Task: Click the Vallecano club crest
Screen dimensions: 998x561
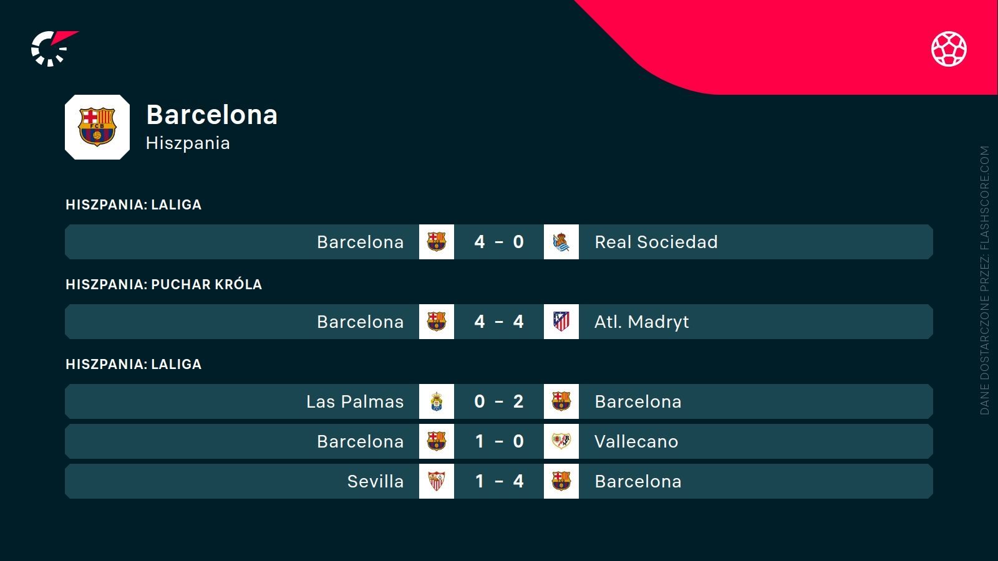Action: [561, 441]
